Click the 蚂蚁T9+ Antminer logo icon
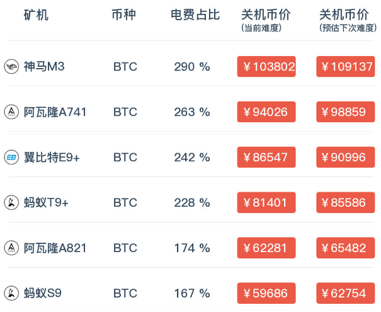The height and width of the screenshot is (312, 381). pyautogui.click(x=11, y=202)
